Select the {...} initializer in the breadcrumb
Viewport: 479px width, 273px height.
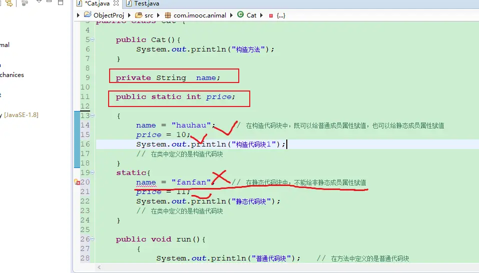point(281,15)
